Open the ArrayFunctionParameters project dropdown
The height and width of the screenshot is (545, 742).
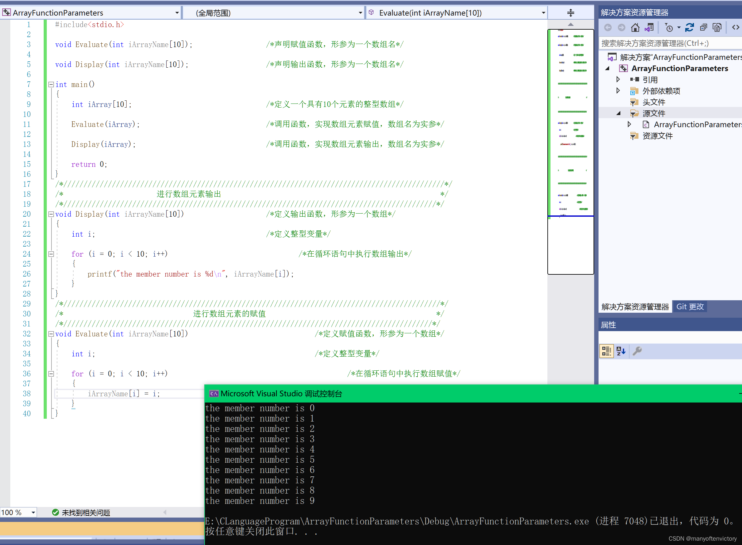point(177,13)
